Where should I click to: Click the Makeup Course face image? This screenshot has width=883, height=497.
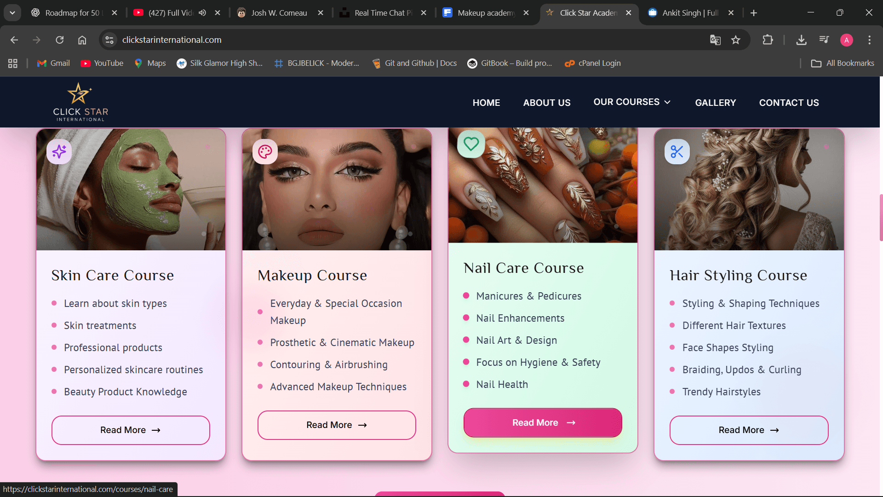[337, 190]
